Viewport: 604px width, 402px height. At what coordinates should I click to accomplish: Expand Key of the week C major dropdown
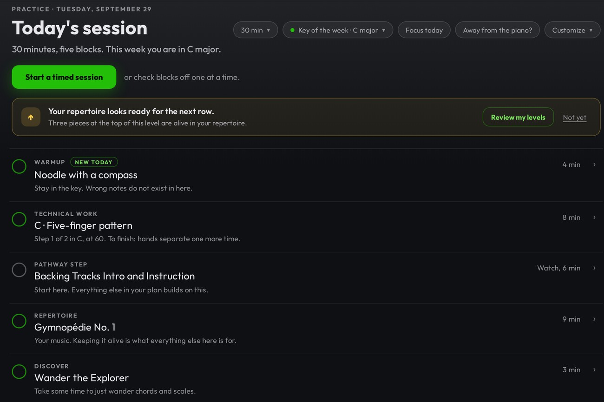338,30
